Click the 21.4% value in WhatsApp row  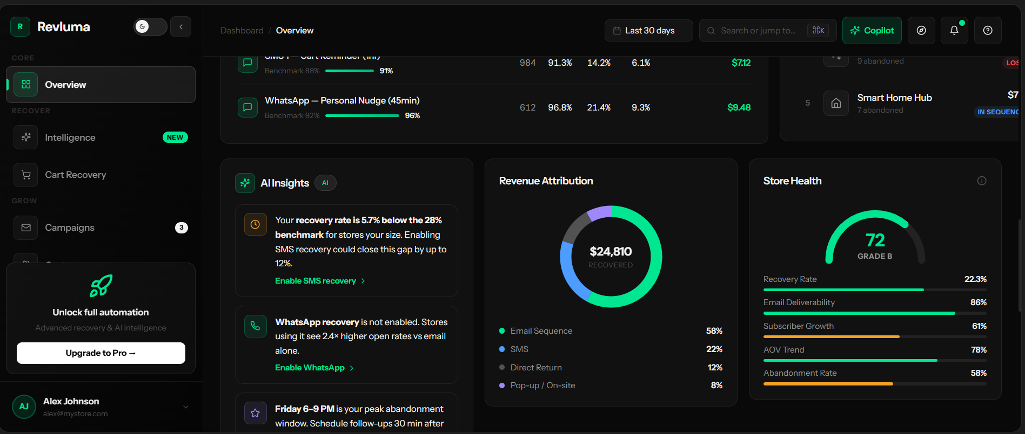point(599,107)
